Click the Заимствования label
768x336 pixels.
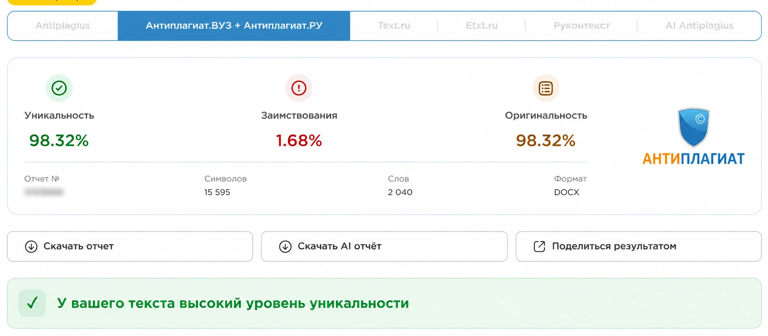click(x=299, y=115)
